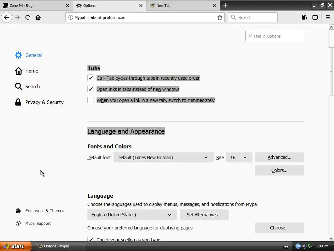Check the 5:09 PM system clock
Image resolution: width=334 pixels, height=251 pixels.
coord(322,246)
